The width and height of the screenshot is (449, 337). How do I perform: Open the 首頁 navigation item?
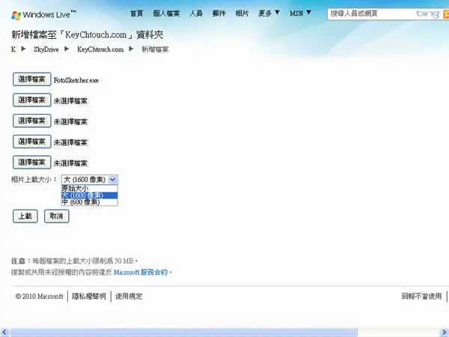136,13
